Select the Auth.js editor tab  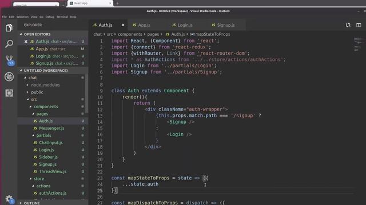pyautogui.click(x=108, y=25)
